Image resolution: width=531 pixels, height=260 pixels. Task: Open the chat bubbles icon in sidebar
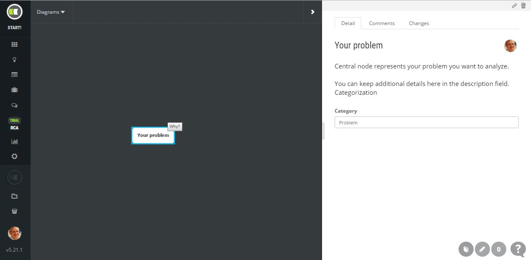pos(15,106)
